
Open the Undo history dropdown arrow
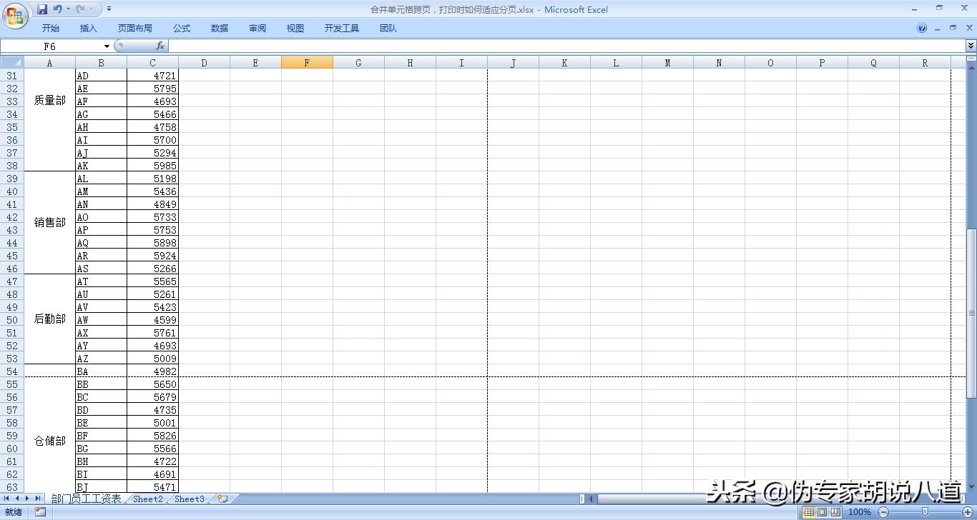click(x=68, y=9)
